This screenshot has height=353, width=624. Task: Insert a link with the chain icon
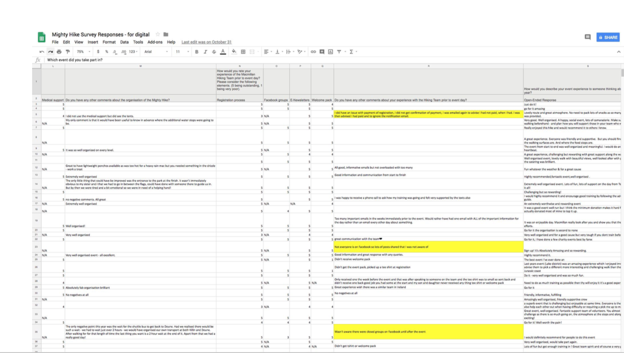point(313,52)
